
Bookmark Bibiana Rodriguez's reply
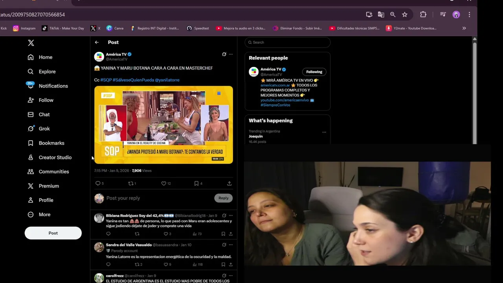223,234
